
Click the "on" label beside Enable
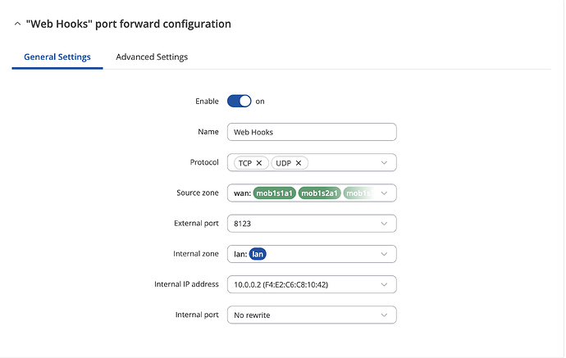click(260, 102)
